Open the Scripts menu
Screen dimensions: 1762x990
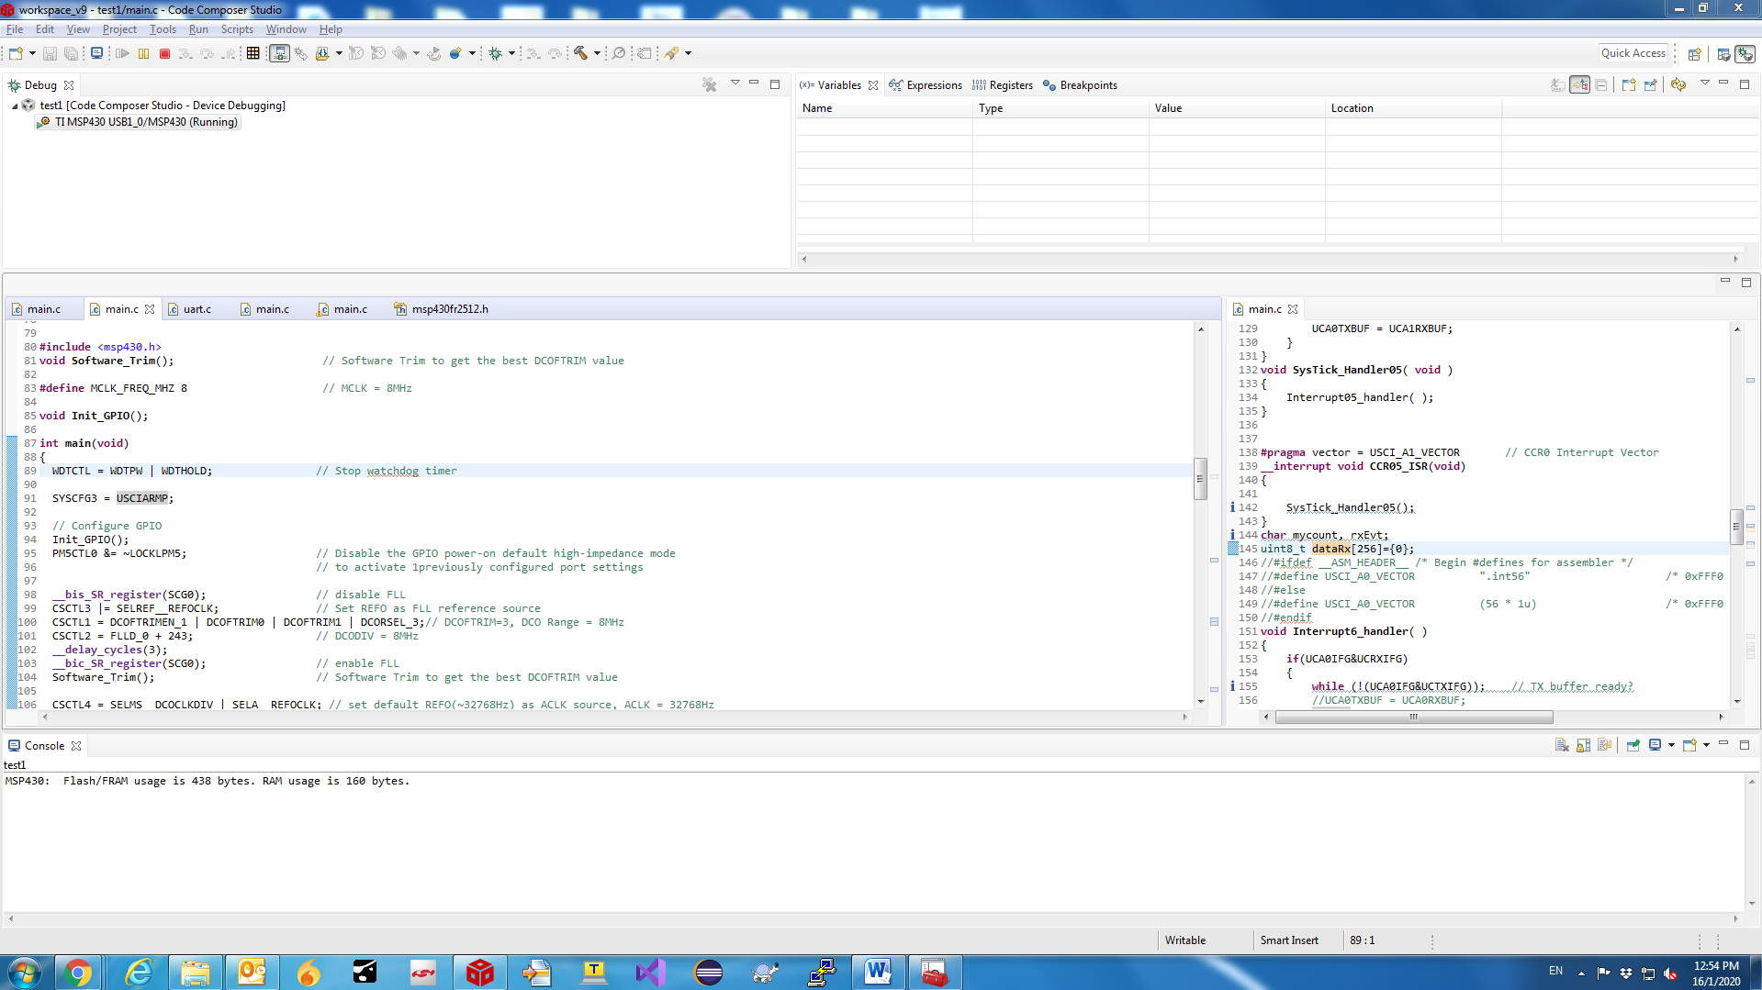coord(236,29)
